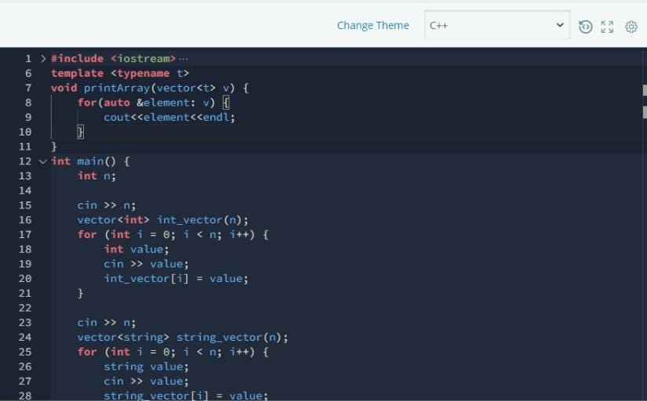This screenshot has height=401, width=647.
Task: Place cursor at closing brace on line 10
Action: click(x=81, y=132)
